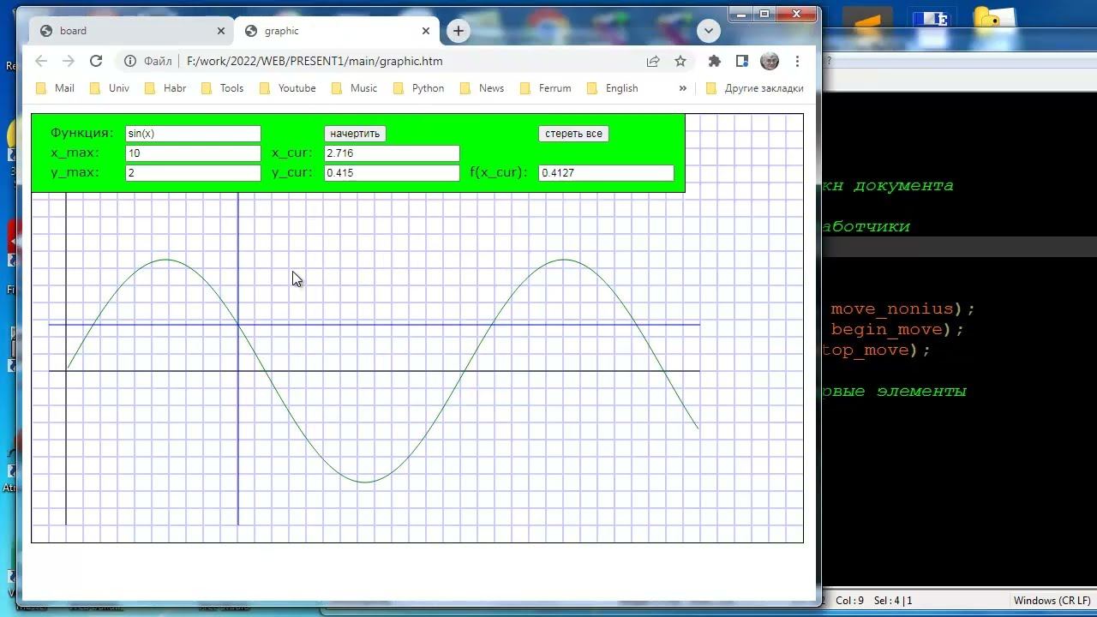The width and height of the screenshot is (1097, 617).
Task: Open the English bookmark folder
Action: click(613, 88)
